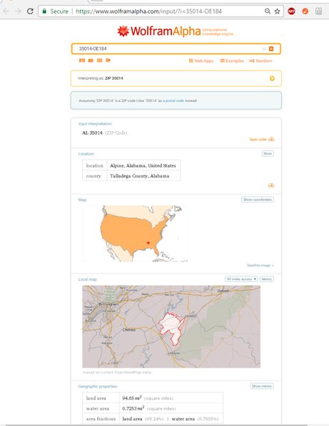Click the file upload icon below search
Image resolution: width=329 pixels, height=426 pixels.
pyautogui.click(x=108, y=61)
